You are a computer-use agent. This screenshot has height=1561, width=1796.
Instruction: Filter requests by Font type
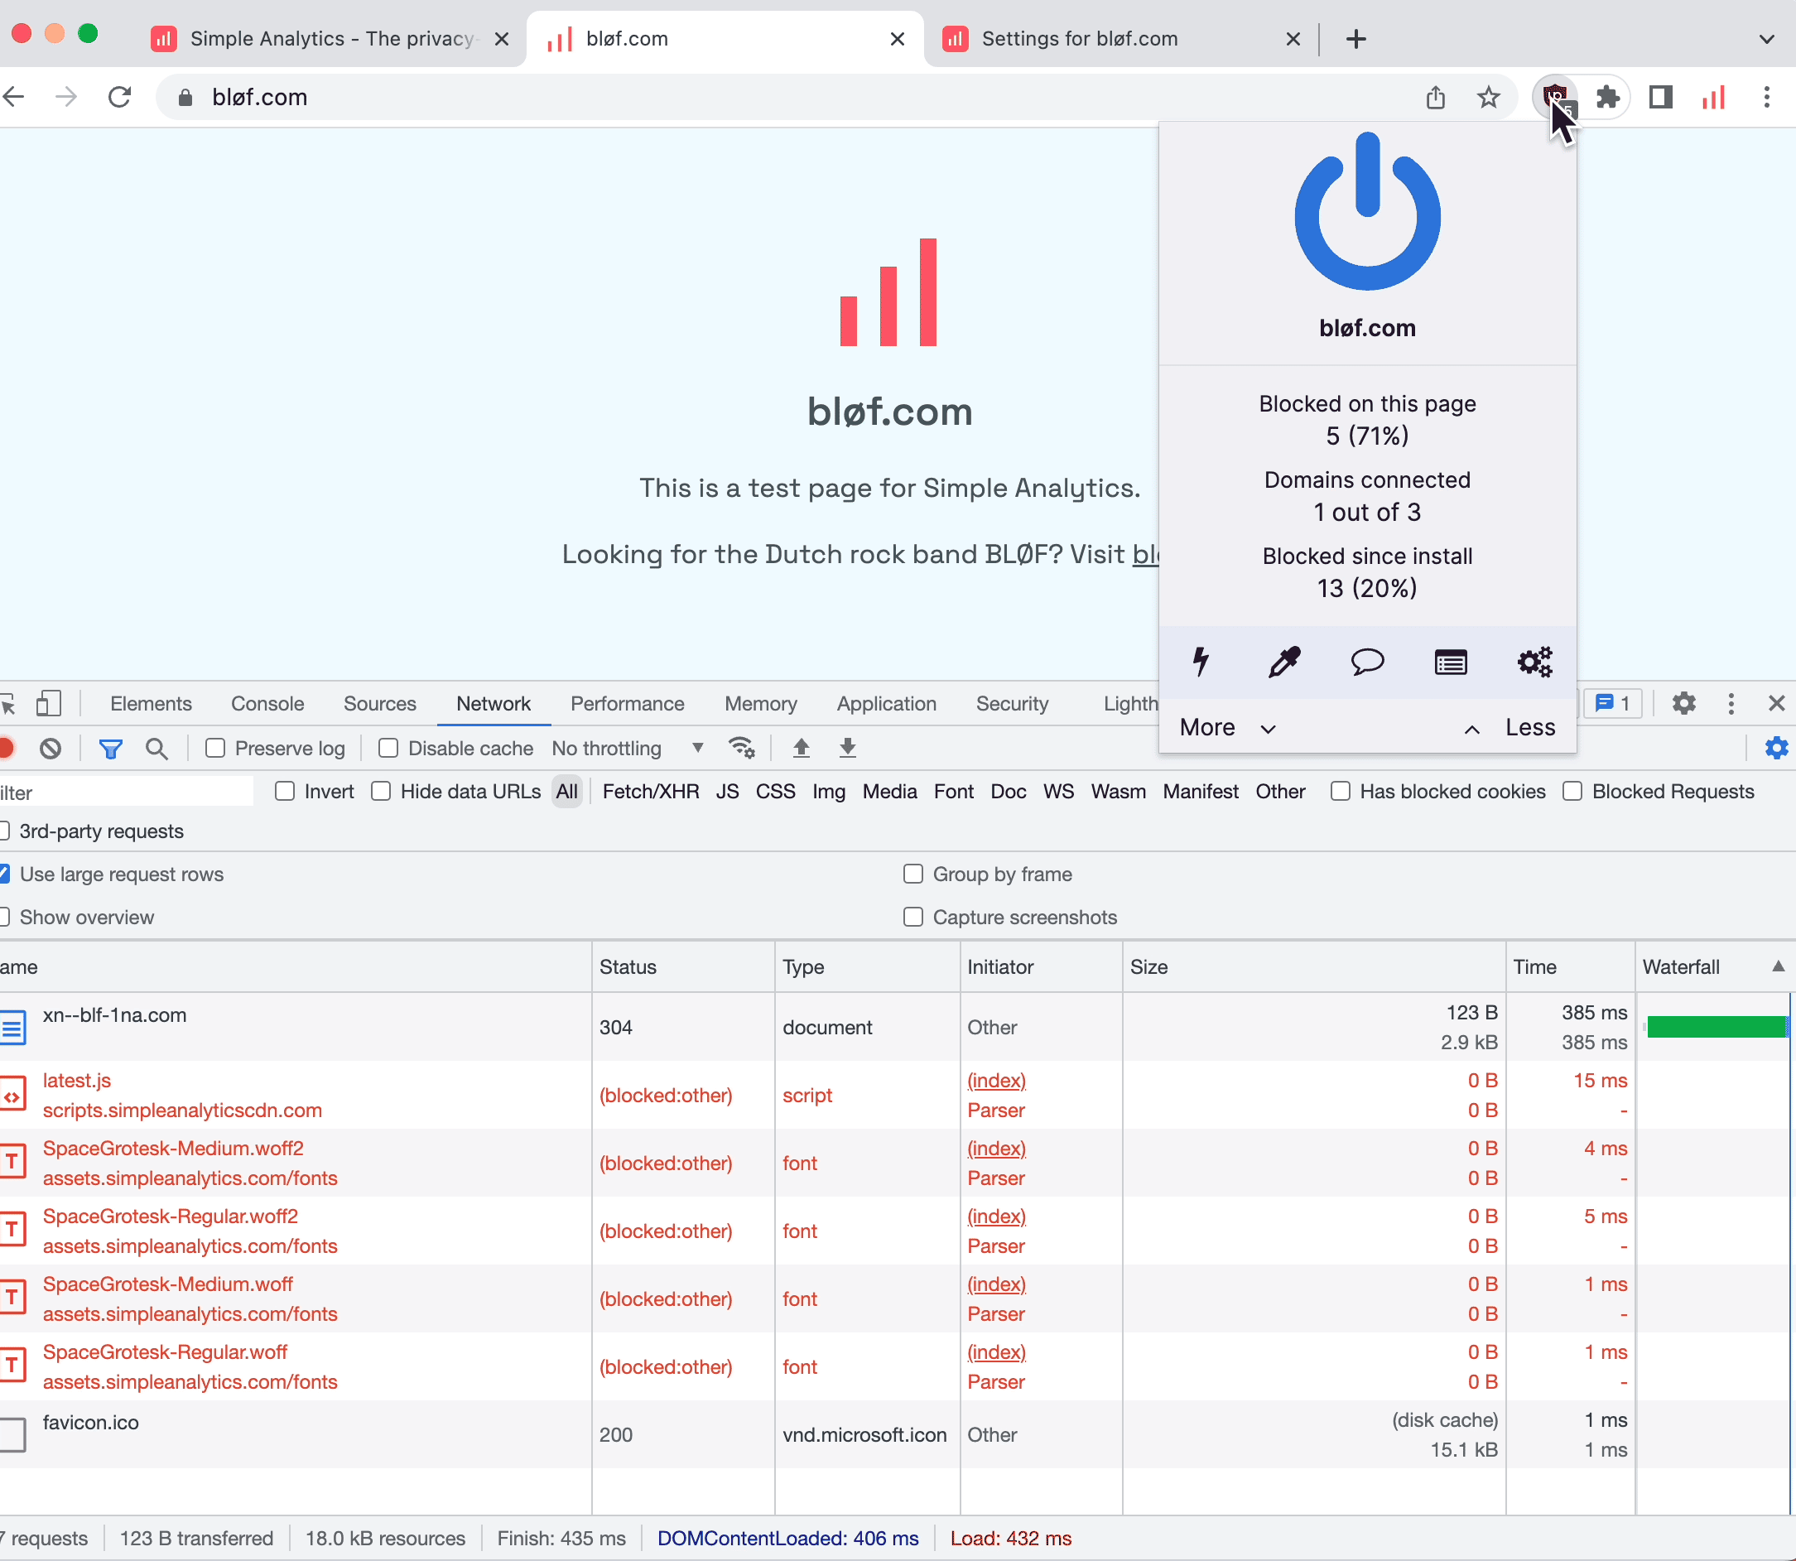click(954, 791)
